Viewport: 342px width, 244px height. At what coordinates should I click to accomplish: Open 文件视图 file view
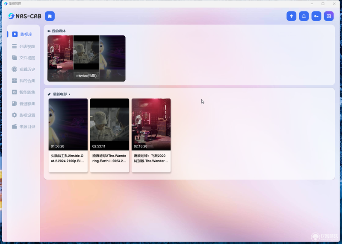24,58
